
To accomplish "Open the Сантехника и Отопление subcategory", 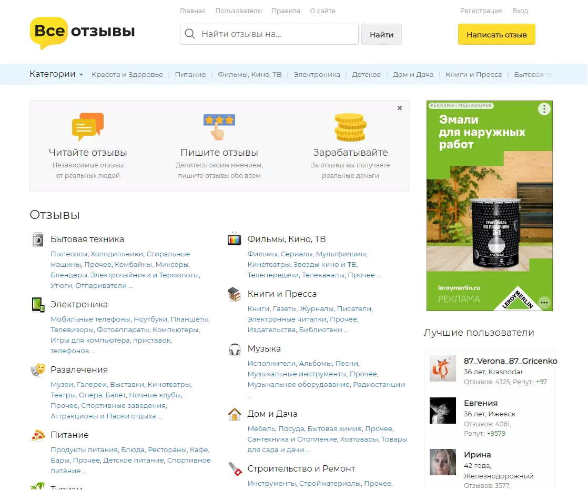I will click(x=292, y=439).
